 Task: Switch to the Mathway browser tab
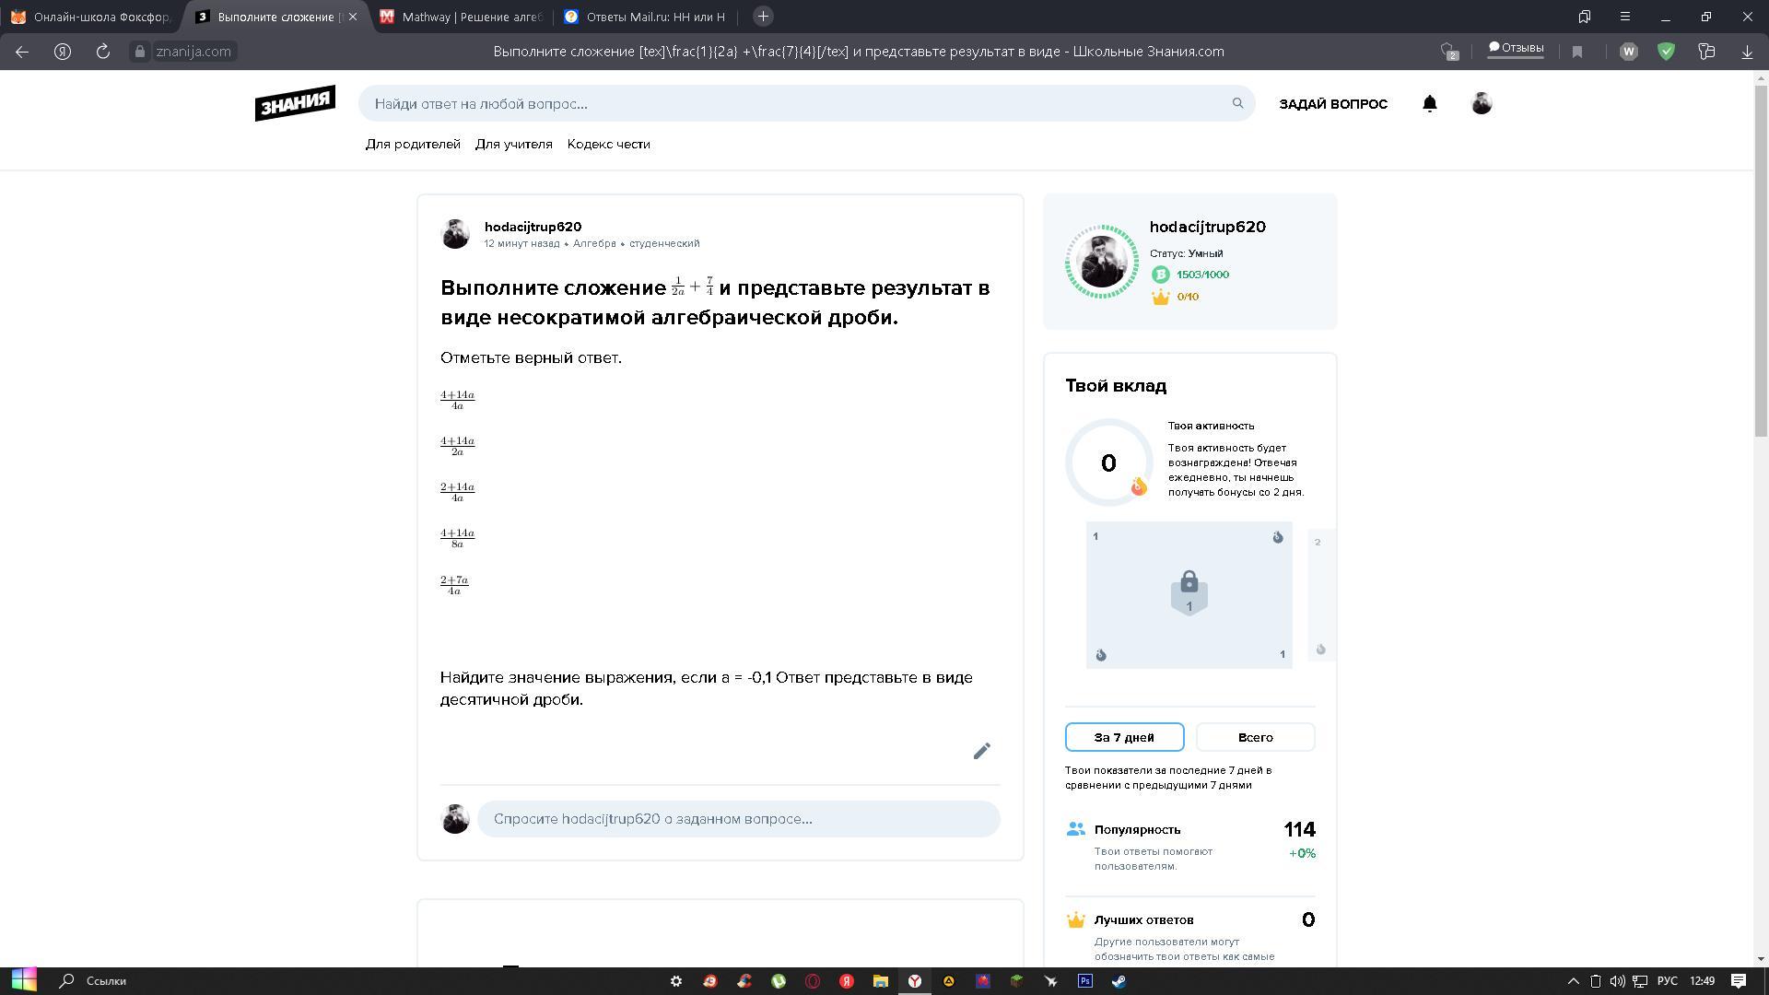[461, 17]
